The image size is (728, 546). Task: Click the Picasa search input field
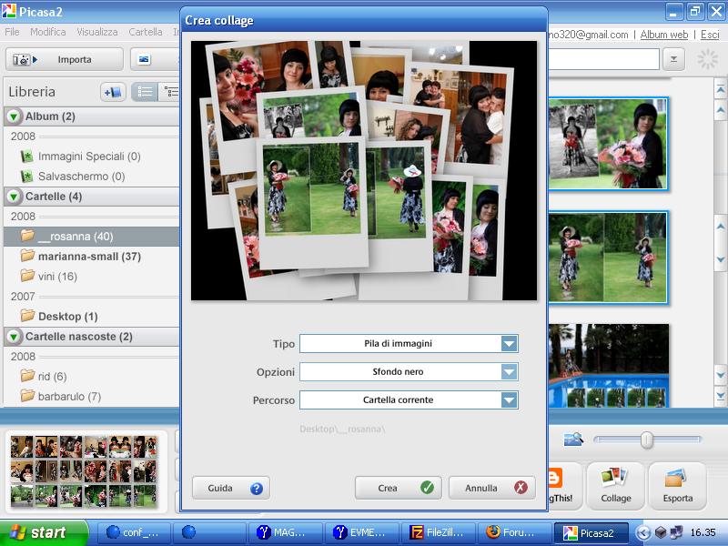pyautogui.click(x=603, y=59)
